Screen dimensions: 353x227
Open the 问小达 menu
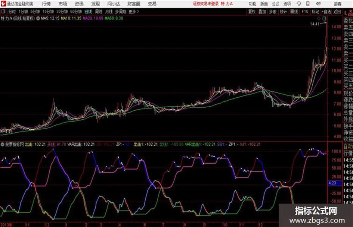click(114, 4)
